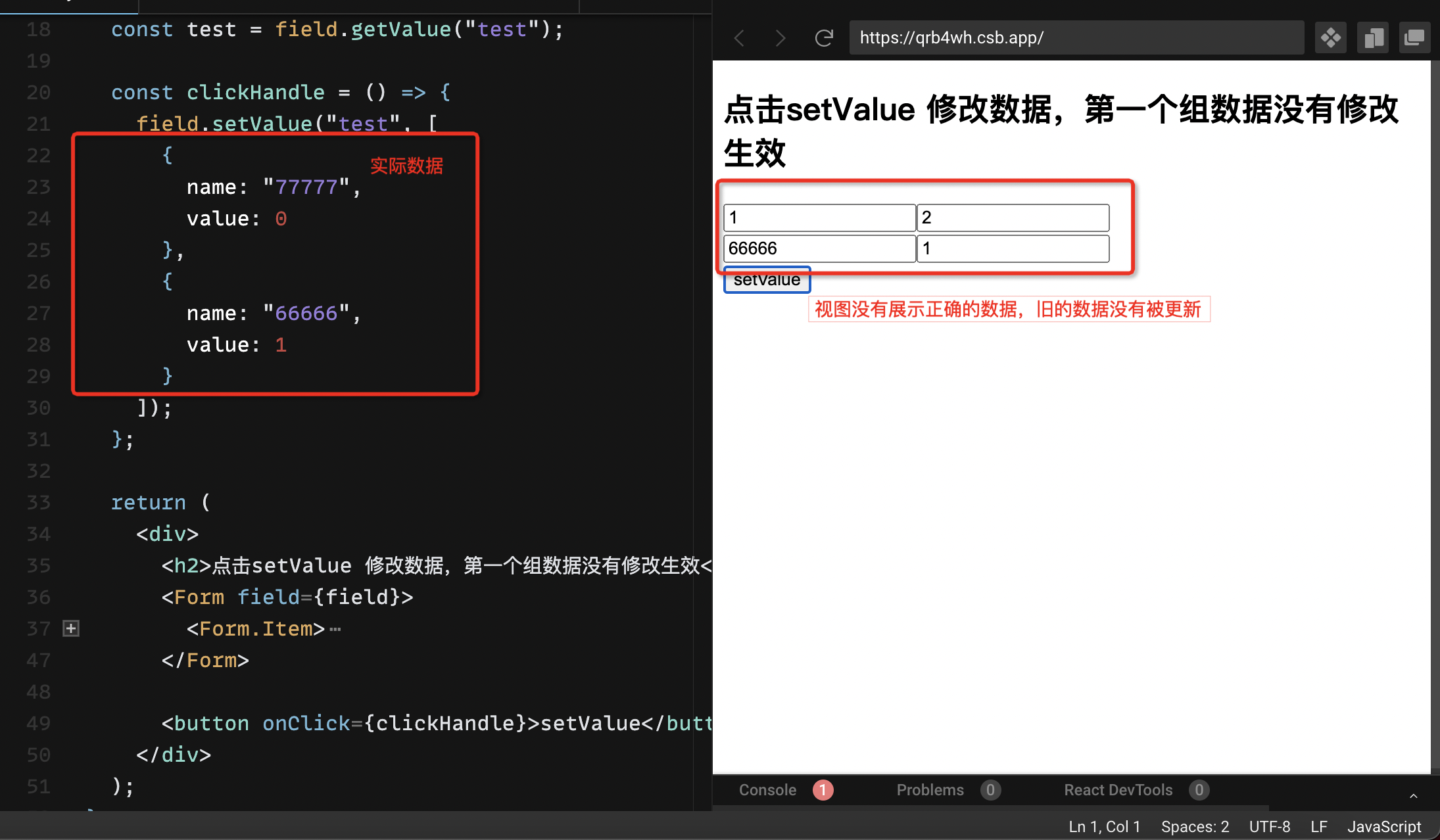This screenshot has height=840, width=1440.
Task: Click the browser preview back arrow
Action: pyautogui.click(x=739, y=38)
